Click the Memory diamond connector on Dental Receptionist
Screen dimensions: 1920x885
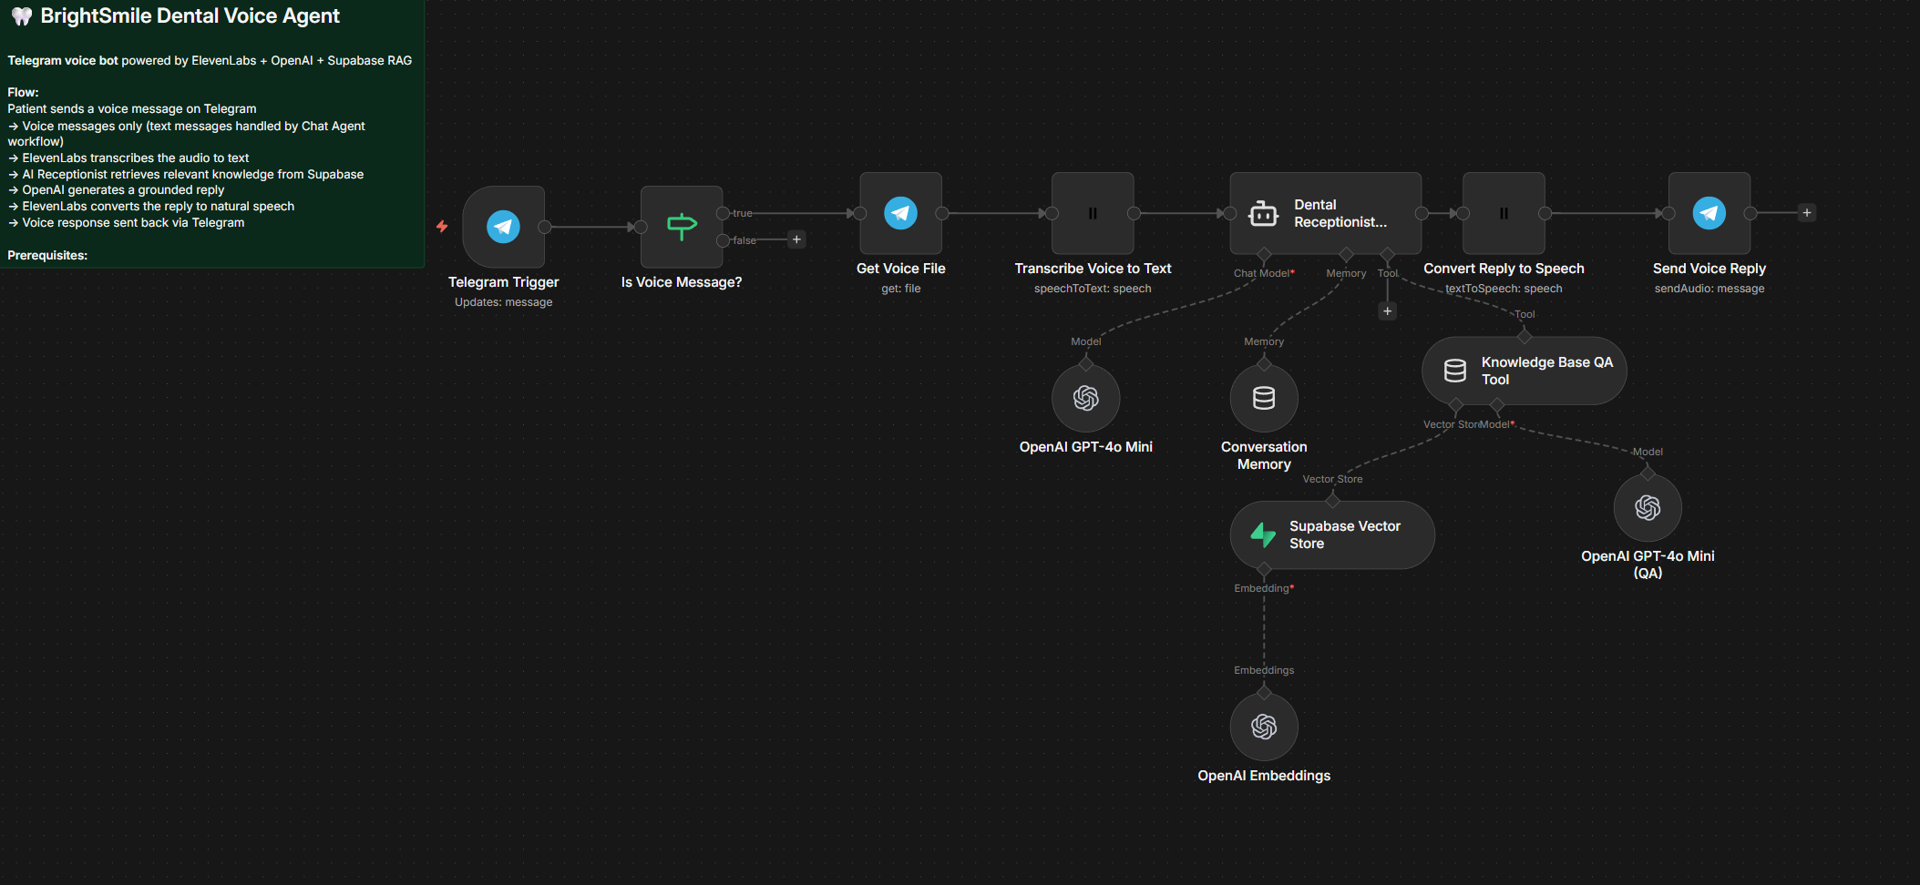1346,254
